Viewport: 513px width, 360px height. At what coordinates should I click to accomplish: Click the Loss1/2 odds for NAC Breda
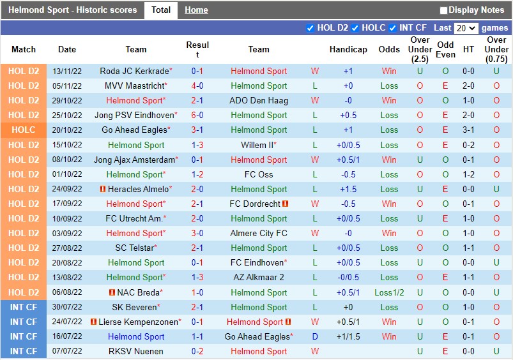(x=389, y=292)
